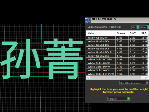
Task: Select the 菁 character in the viewport
Action: 63,59
